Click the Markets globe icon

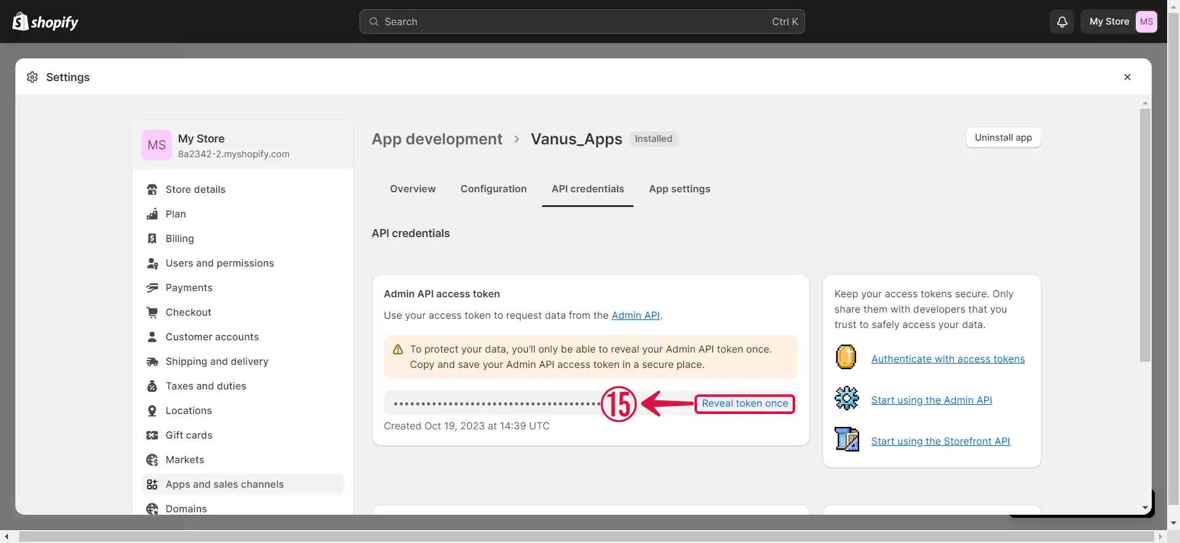click(152, 459)
